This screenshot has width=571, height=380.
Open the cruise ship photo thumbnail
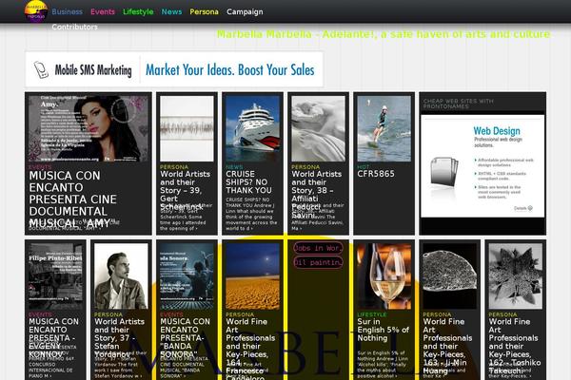point(252,128)
